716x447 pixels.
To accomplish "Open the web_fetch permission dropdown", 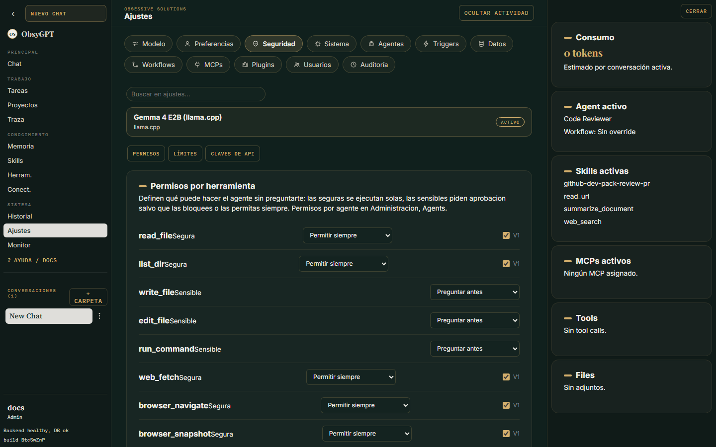I will [351, 377].
